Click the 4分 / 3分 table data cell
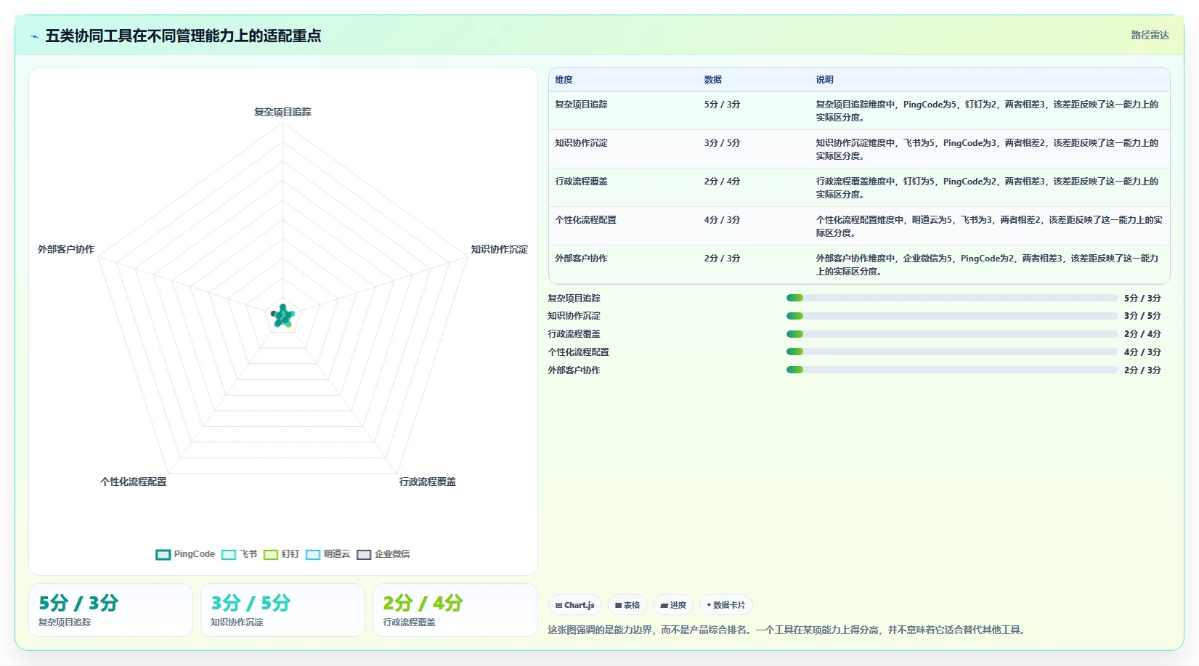1199x666 pixels. tap(722, 220)
